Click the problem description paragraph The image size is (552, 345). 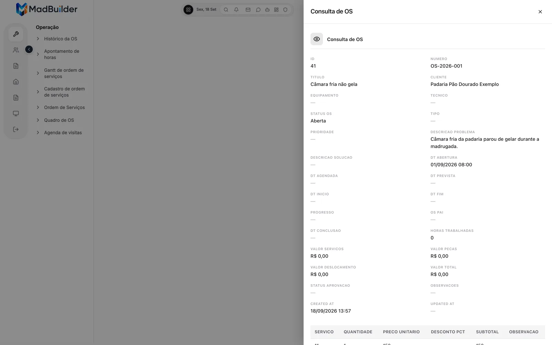coord(485,143)
